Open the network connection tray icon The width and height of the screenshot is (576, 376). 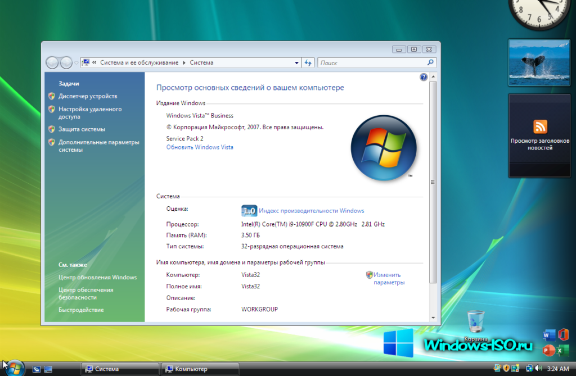tap(529, 368)
